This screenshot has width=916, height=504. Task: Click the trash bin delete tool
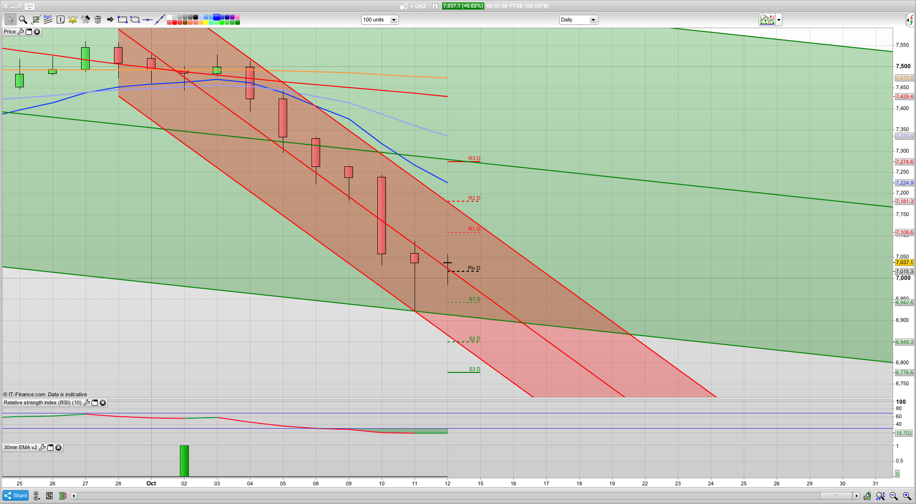click(x=98, y=20)
